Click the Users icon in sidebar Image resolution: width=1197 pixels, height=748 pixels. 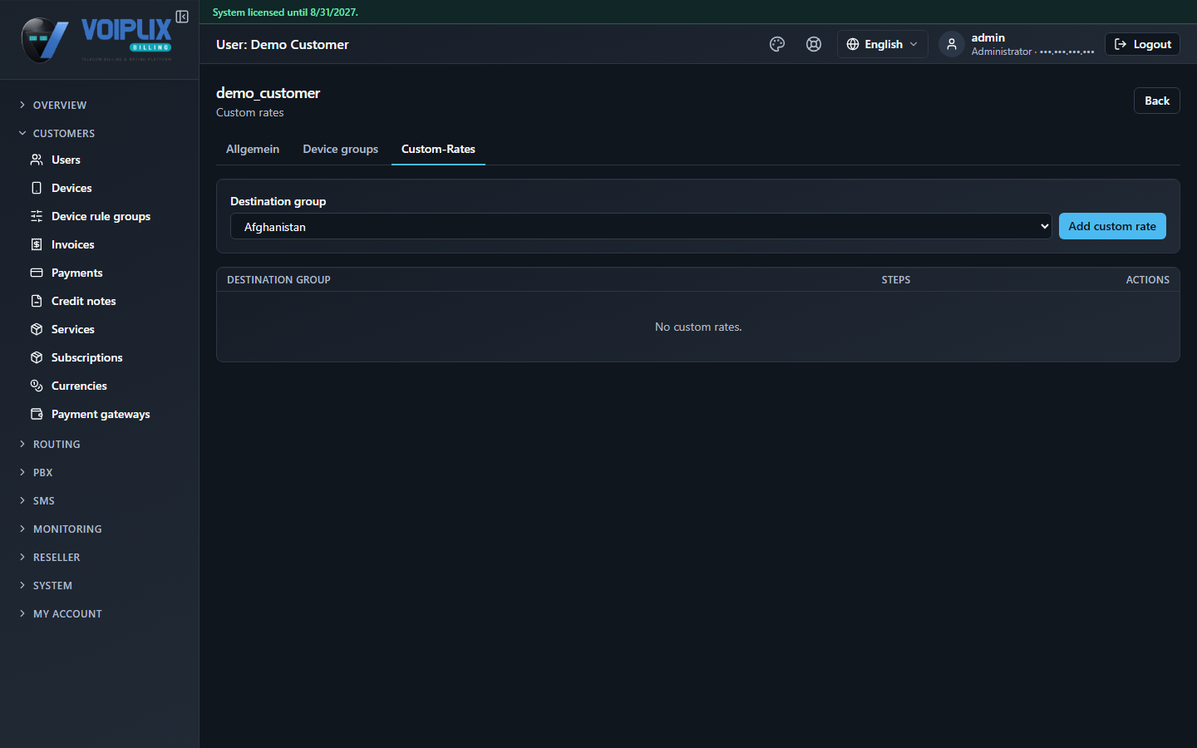point(37,160)
